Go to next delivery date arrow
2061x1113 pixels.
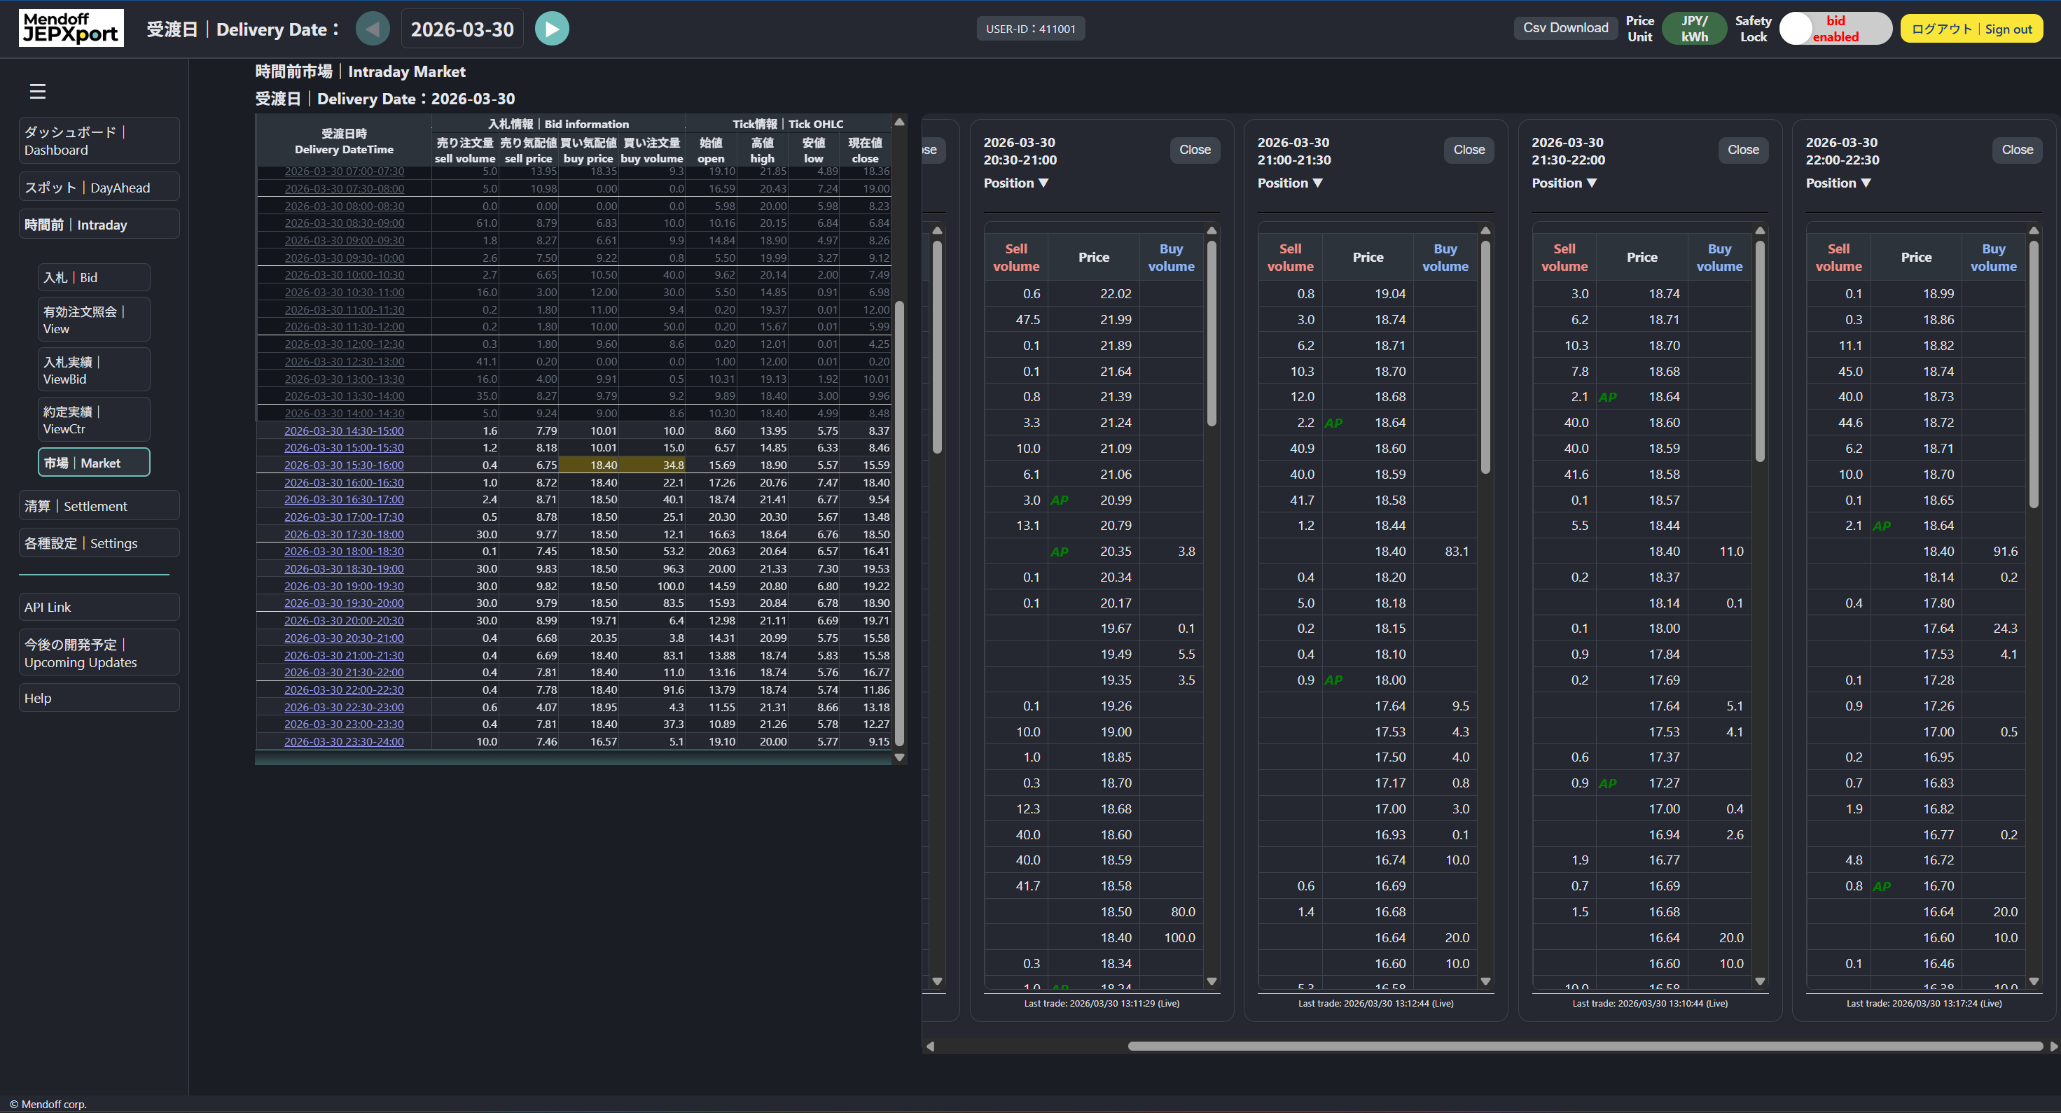(x=551, y=29)
